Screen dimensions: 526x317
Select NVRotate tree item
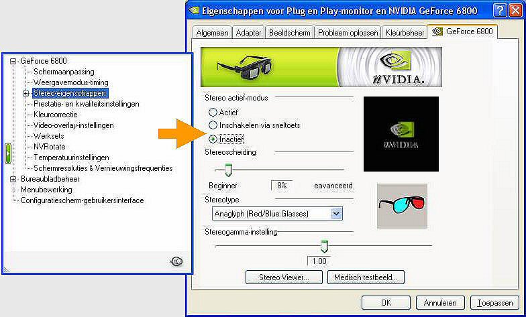pos(50,147)
